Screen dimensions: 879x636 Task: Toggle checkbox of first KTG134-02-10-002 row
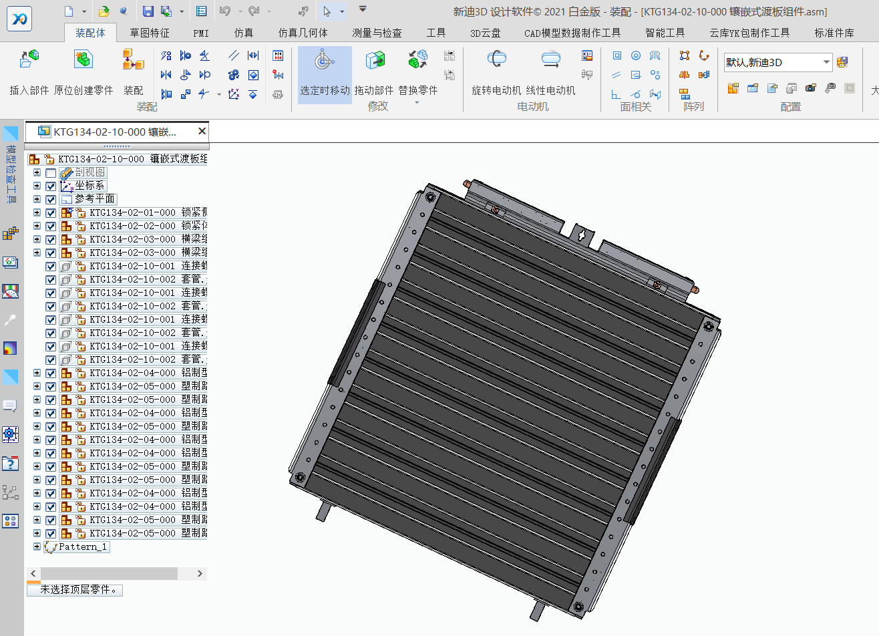point(51,280)
